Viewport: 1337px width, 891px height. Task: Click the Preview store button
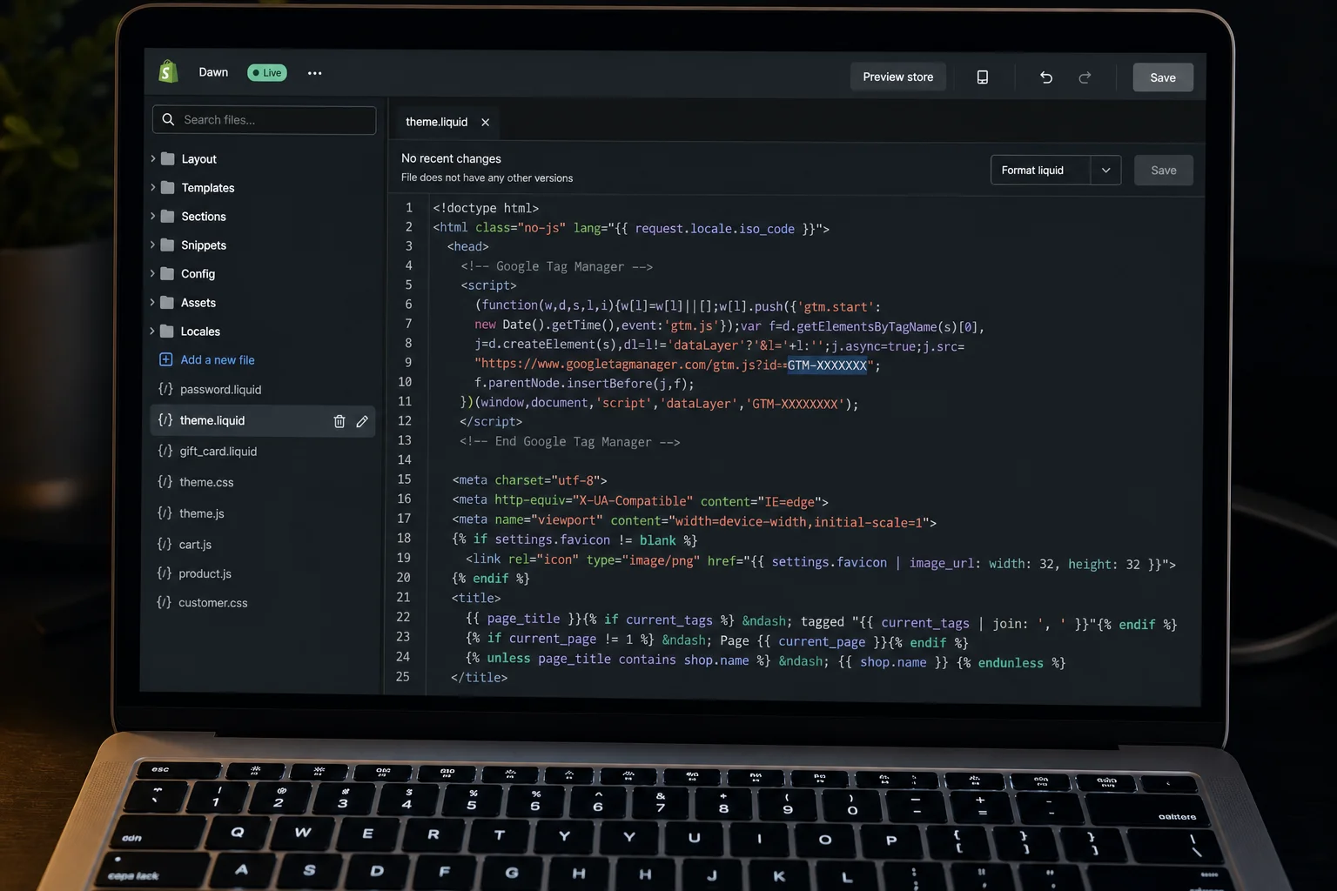(x=897, y=77)
